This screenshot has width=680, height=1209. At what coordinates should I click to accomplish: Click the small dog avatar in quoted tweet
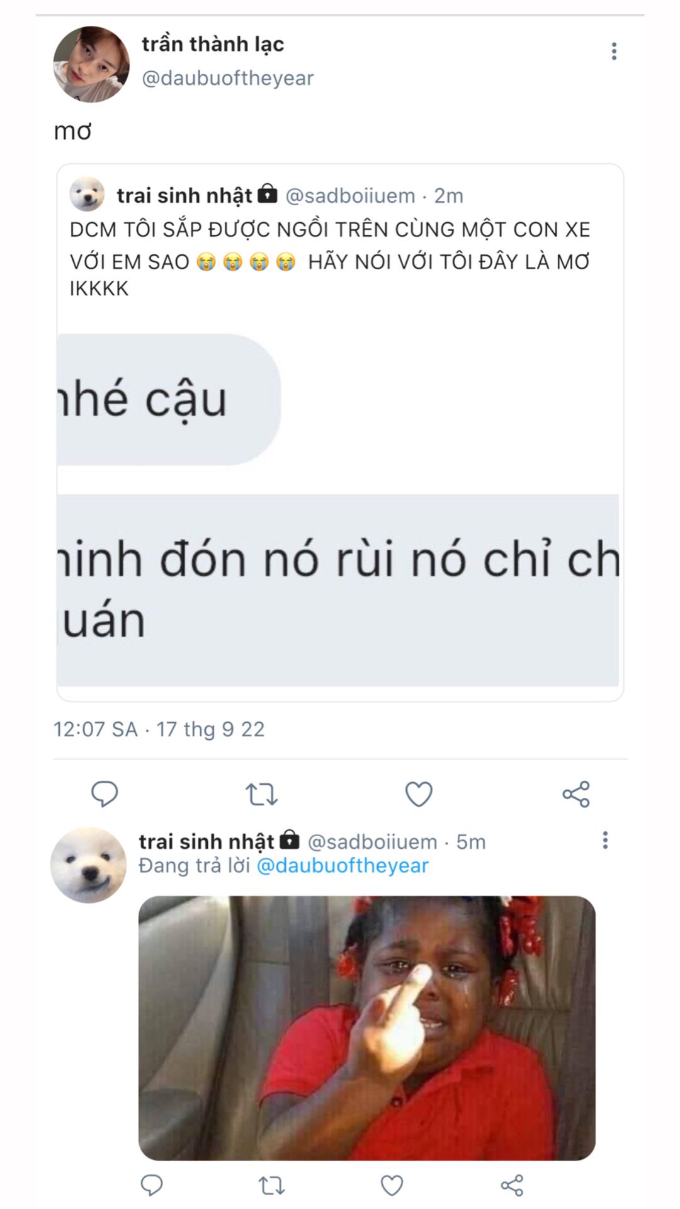pyautogui.click(x=87, y=195)
